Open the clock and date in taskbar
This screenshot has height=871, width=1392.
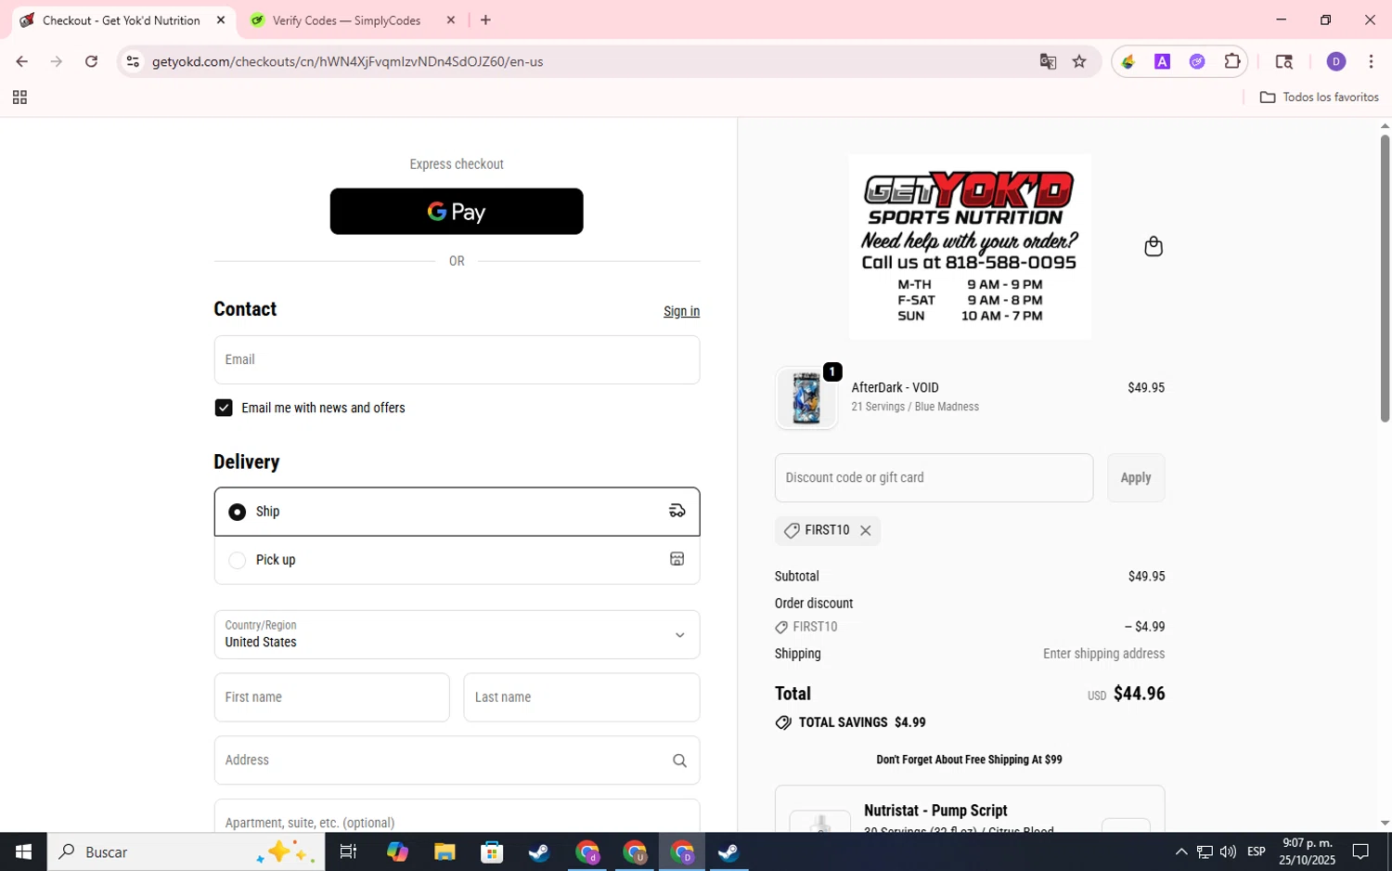pyautogui.click(x=1307, y=851)
